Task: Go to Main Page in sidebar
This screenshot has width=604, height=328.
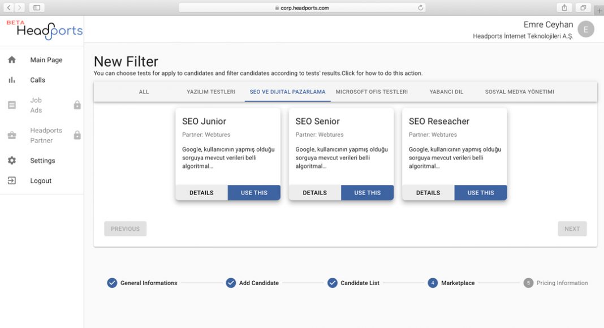Action: (x=46, y=60)
